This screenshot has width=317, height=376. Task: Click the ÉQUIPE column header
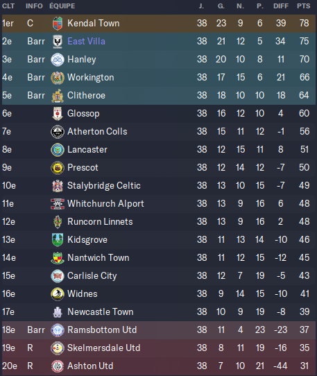pyautogui.click(x=62, y=6)
